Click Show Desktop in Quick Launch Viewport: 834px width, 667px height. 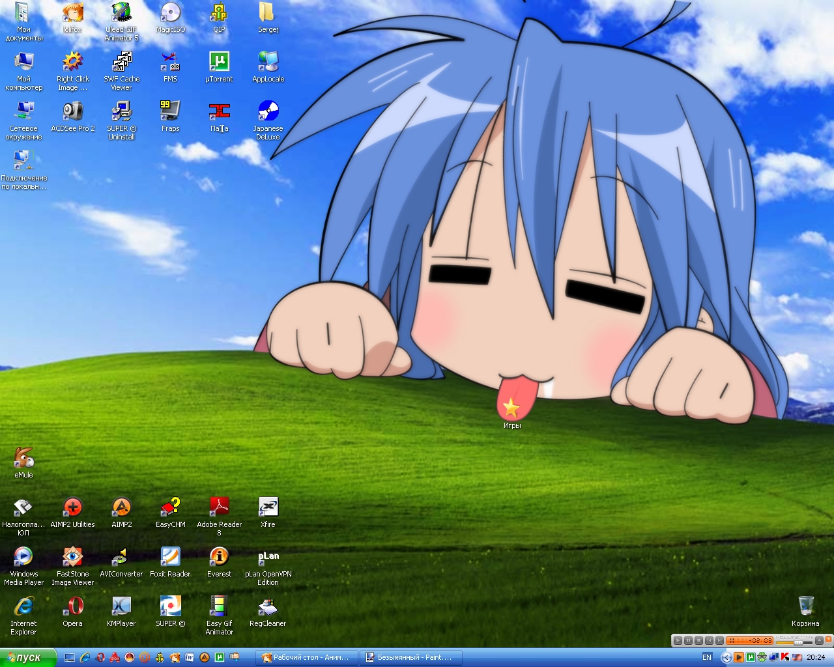[70, 658]
